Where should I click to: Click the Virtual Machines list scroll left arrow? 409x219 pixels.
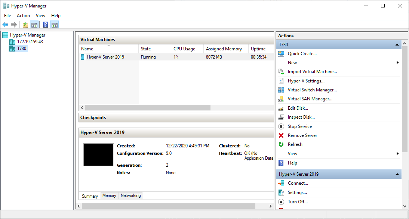[x=82, y=107]
